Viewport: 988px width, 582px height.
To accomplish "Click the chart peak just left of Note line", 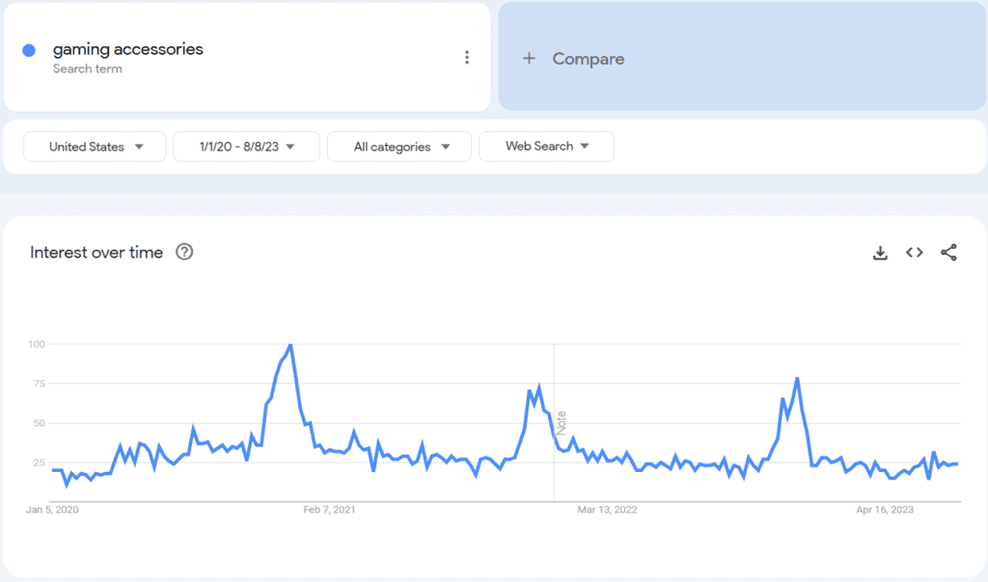I will point(538,387).
